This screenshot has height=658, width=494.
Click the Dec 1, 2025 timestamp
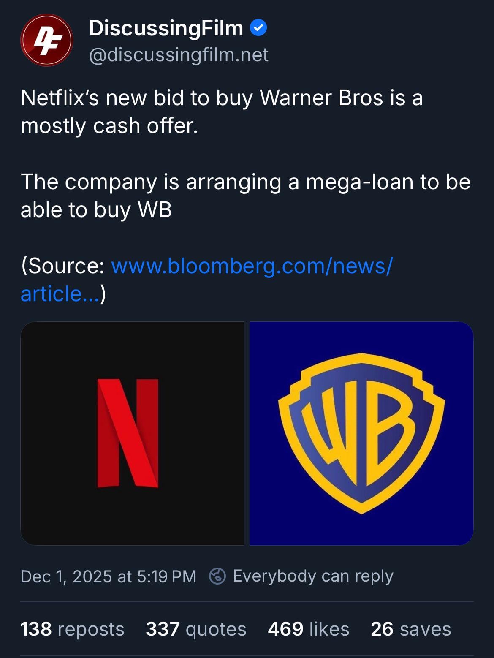pos(109,576)
